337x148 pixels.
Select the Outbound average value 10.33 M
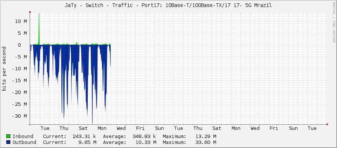[x=146, y=142]
